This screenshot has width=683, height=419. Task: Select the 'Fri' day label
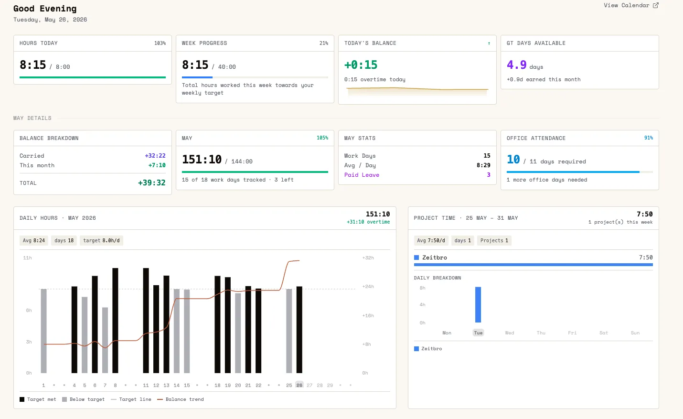pos(572,333)
